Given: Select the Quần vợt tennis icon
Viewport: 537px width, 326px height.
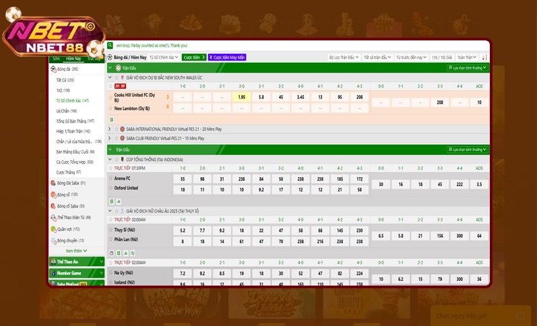Looking at the screenshot, I should pyautogui.click(x=54, y=229).
